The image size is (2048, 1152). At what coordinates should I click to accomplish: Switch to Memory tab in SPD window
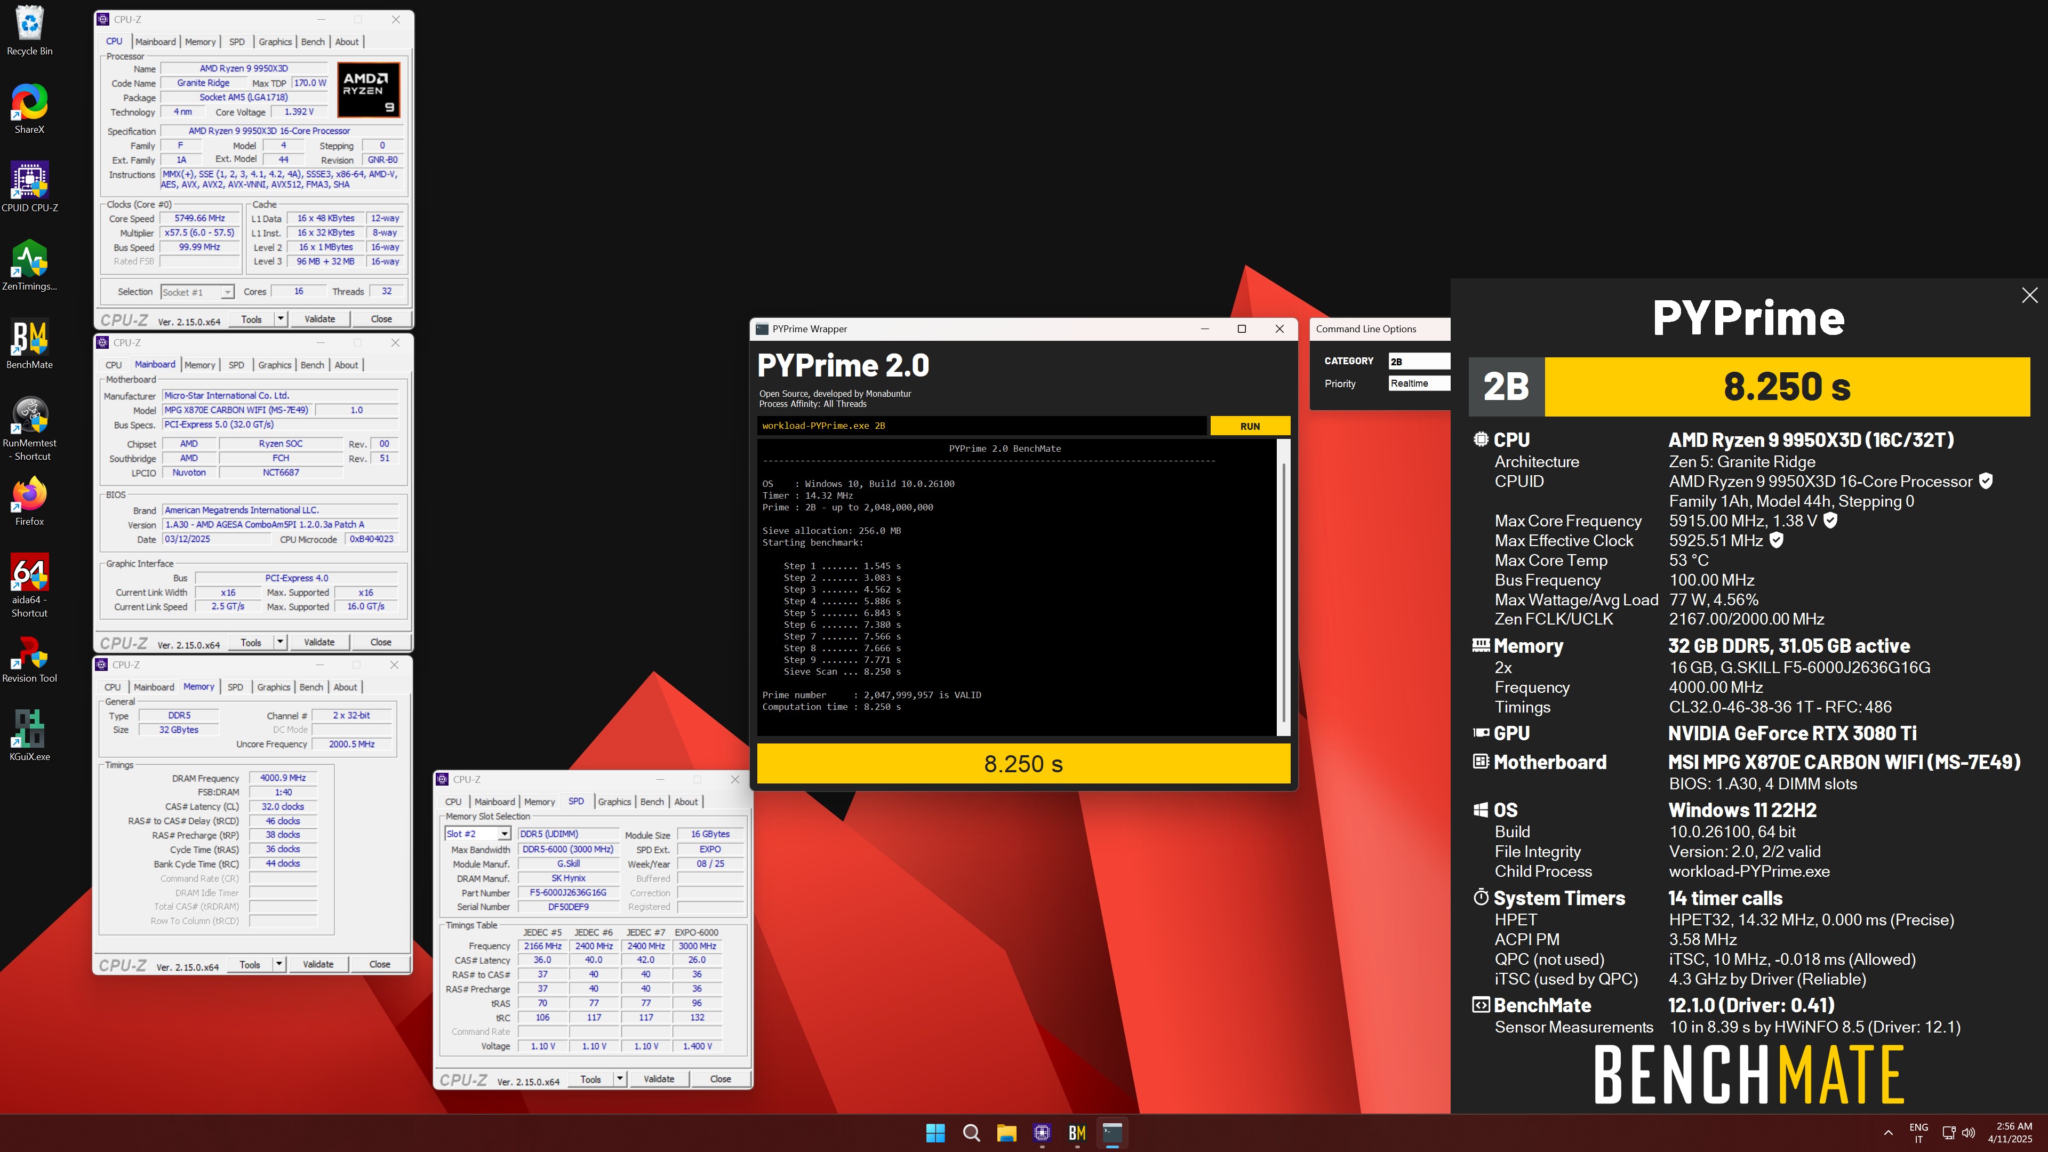540,802
